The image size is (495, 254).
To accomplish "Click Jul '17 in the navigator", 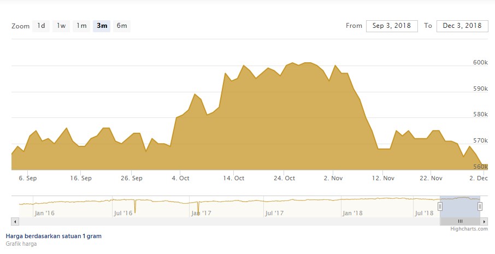I will [x=274, y=213].
